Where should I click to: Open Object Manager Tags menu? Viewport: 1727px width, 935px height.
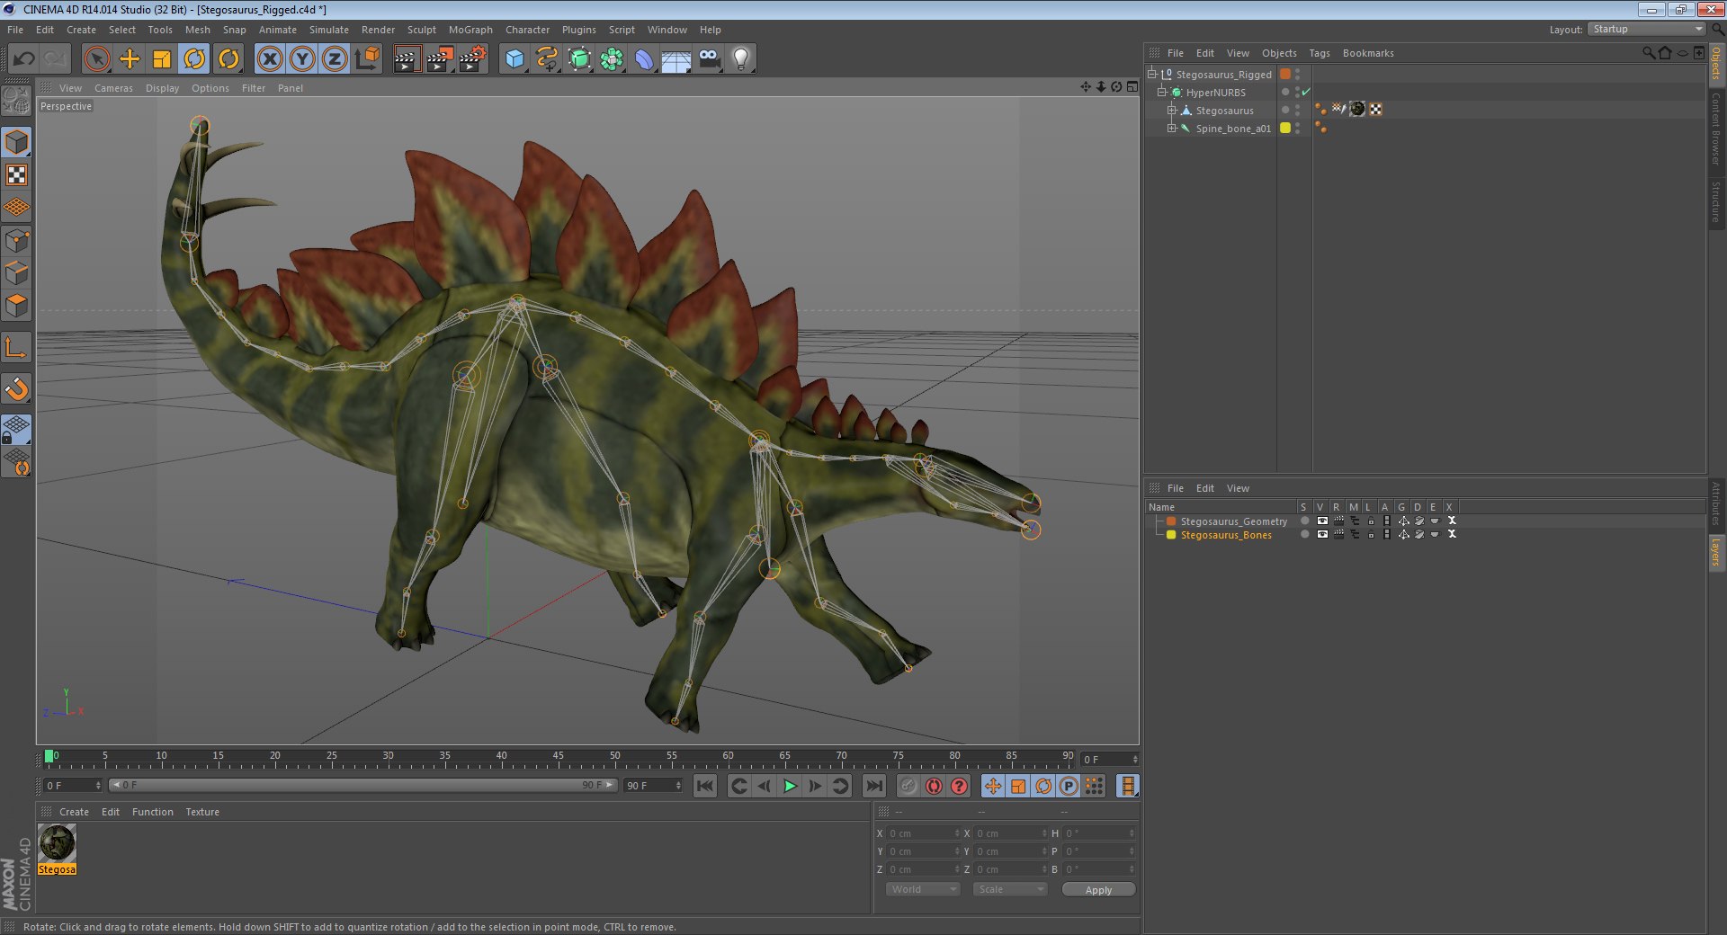coord(1319,53)
